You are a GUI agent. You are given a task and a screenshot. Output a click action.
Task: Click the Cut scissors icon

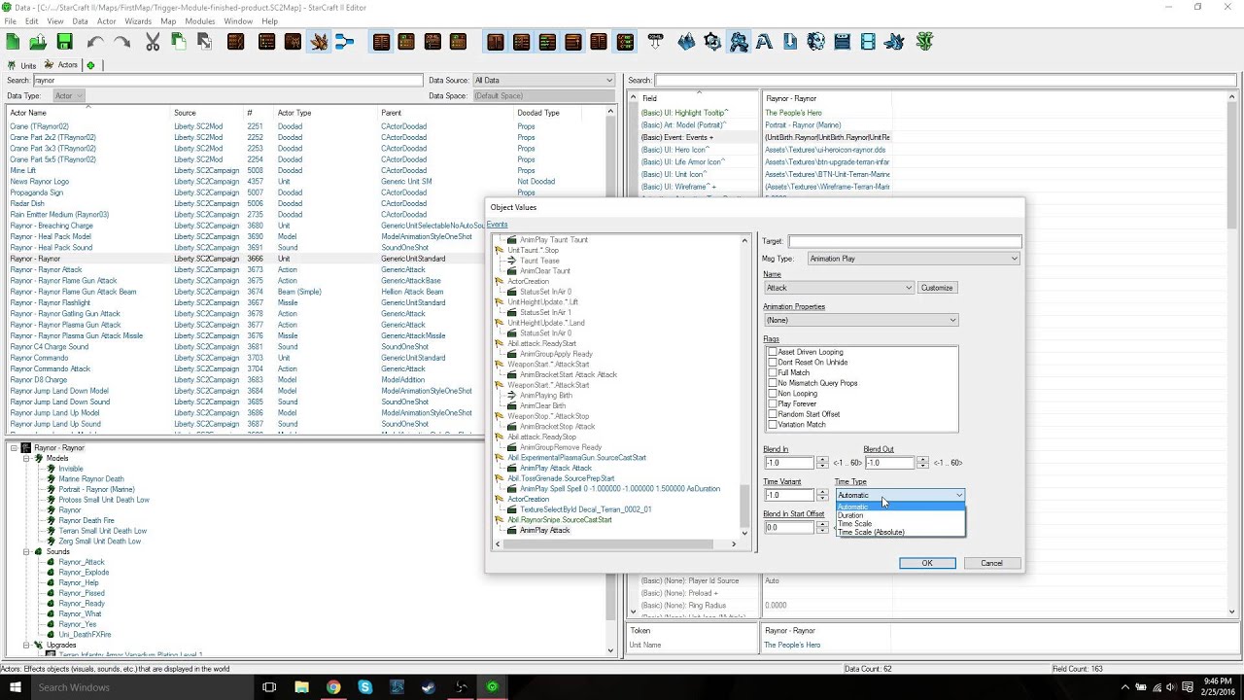(153, 42)
